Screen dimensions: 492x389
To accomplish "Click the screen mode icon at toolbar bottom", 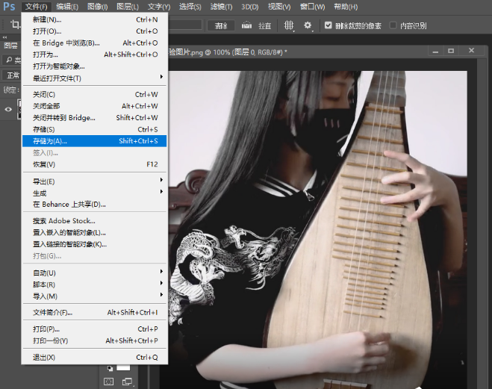I will pyautogui.click(x=126, y=382).
